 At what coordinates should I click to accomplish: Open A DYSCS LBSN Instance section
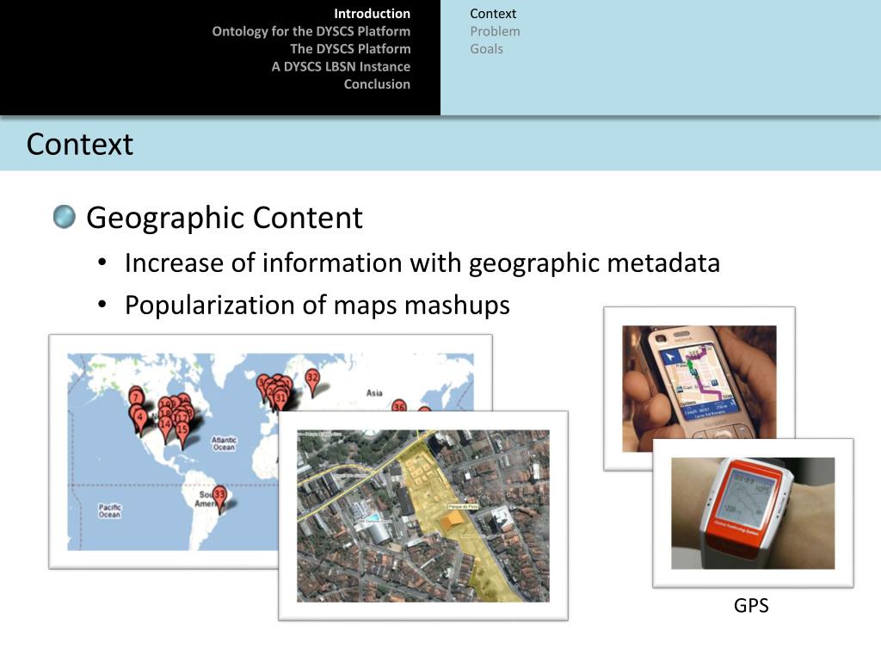[x=341, y=66]
